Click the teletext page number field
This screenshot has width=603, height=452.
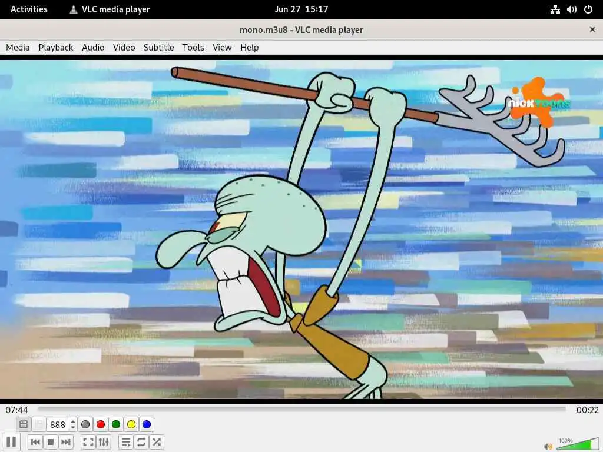tap(58, 424)
